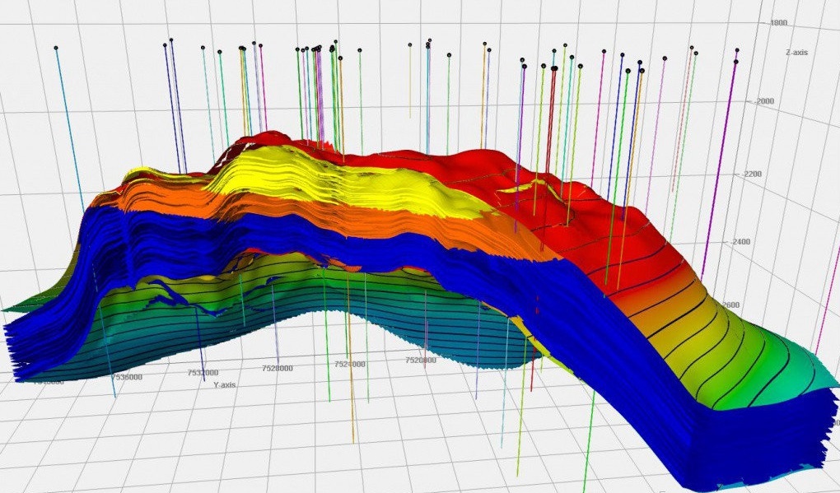Select the "-2400" depth value
The height and width of the screenshot is (493, 840).
[740, 241]
